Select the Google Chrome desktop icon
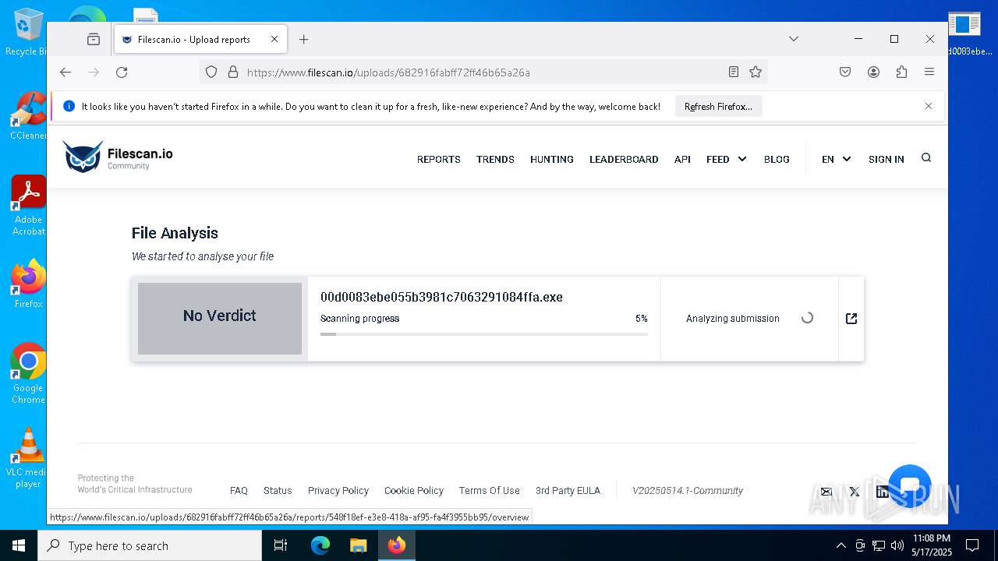The height and width of the screenshot is (561, 998). [x=28, y=374]
